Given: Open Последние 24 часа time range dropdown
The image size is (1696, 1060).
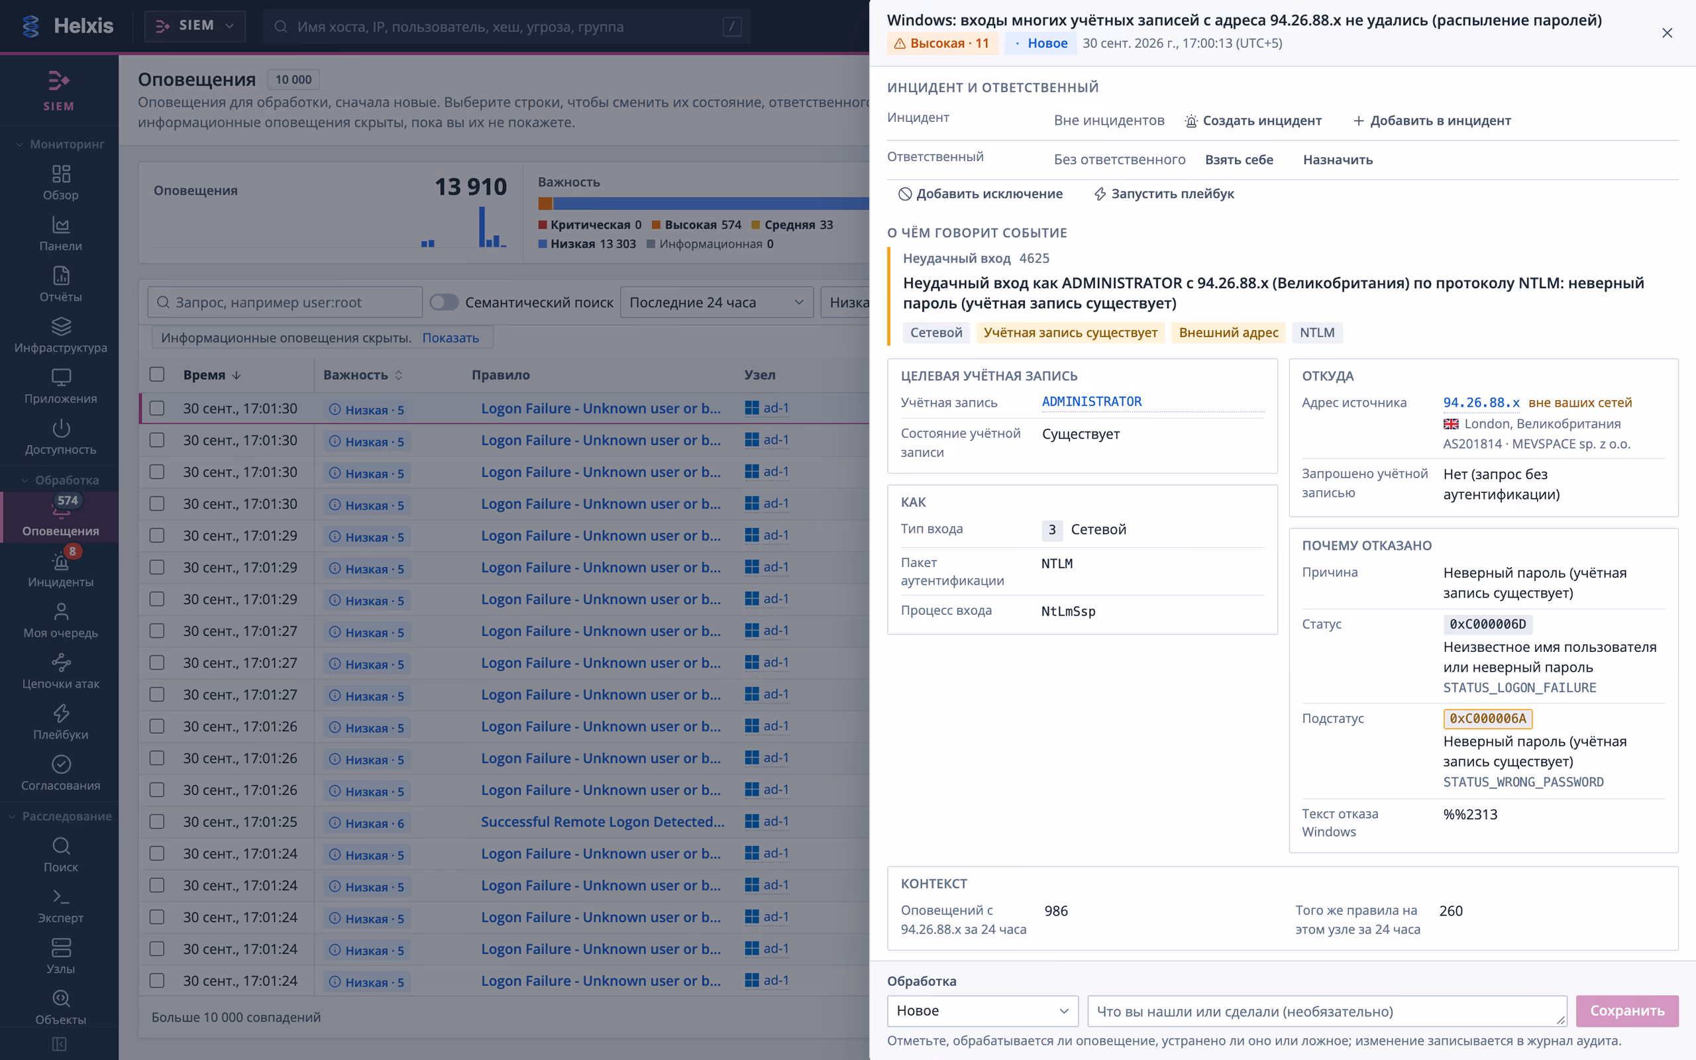Looking at the screenshot, I should point(716,302).
